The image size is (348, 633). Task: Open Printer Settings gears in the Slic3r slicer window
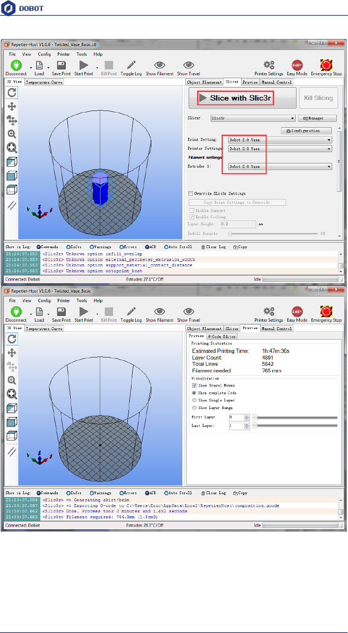pyautogui.click(x=269, y=65)
